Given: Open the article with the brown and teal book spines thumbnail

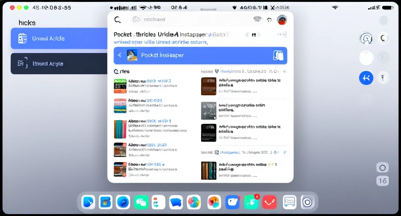Looking at the screenshot, I should 243,170.
